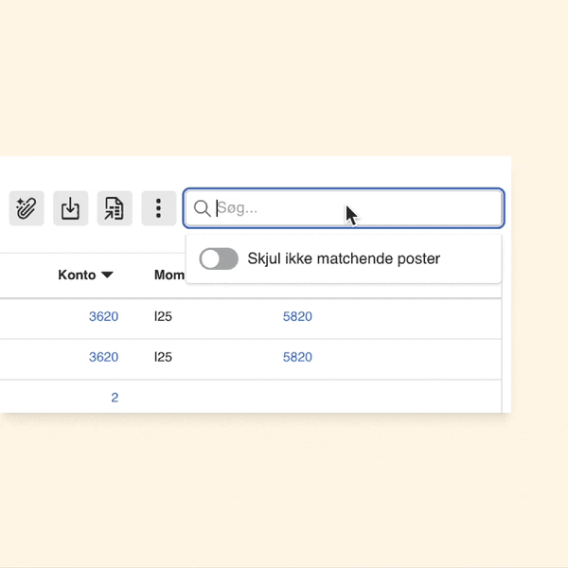
Task: Open the three-dot more options menu
Action: point(158,208)
